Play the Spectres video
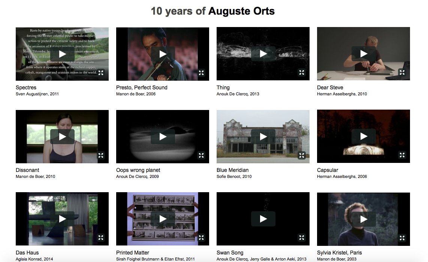 [62, 54]
